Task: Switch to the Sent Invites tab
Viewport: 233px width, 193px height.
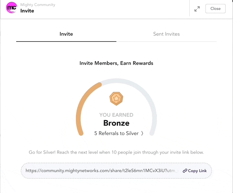Action: [166, 34]
